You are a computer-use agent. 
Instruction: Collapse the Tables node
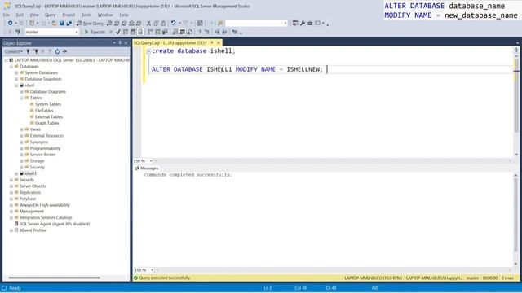pos(22,98)
